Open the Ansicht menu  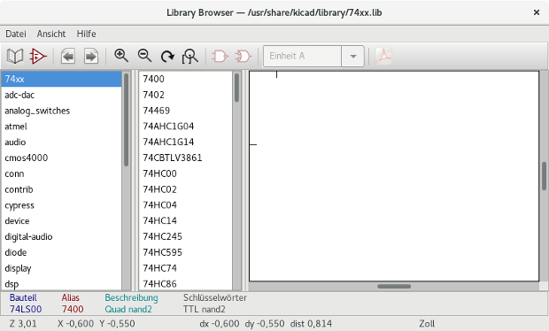click(x=51, y=34)
